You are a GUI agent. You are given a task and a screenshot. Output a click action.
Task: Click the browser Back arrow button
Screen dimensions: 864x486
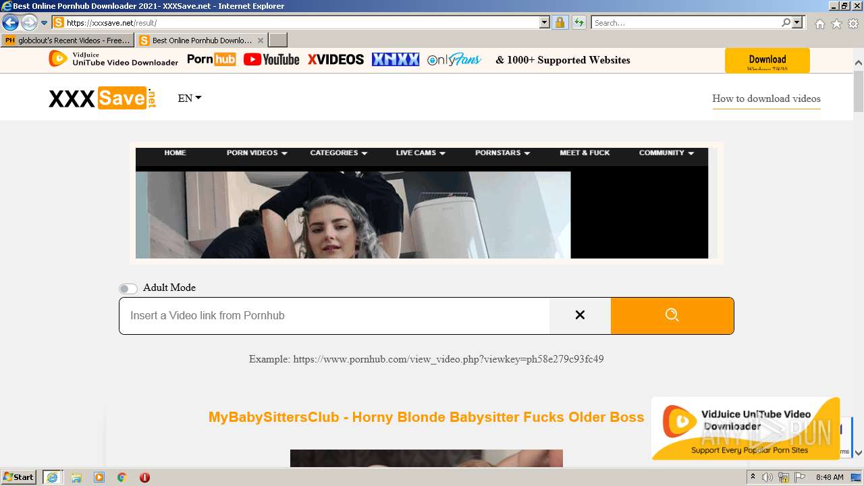pos(10,23)
